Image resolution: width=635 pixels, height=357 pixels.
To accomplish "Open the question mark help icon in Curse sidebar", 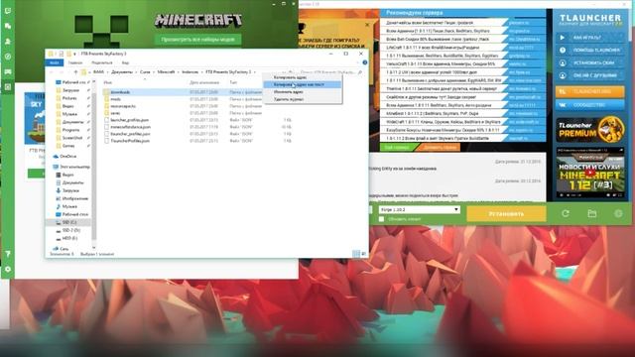I will (8, 254).
